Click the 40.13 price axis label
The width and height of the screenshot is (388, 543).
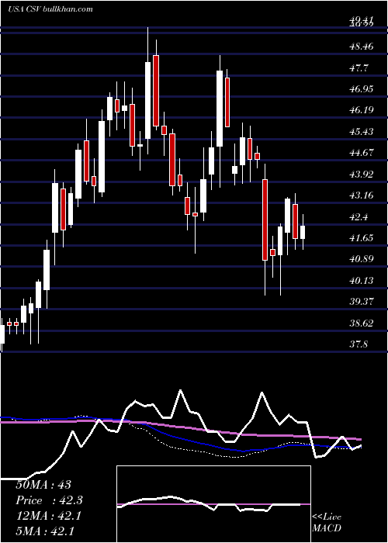tap(362, 281)
